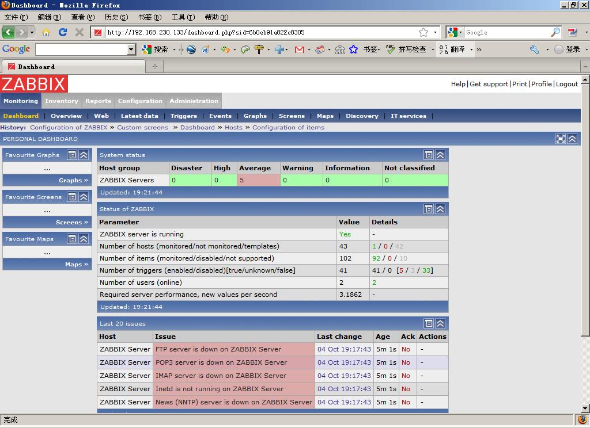Click the Get support link
590x428 pixels.
[x=489, y=84]
